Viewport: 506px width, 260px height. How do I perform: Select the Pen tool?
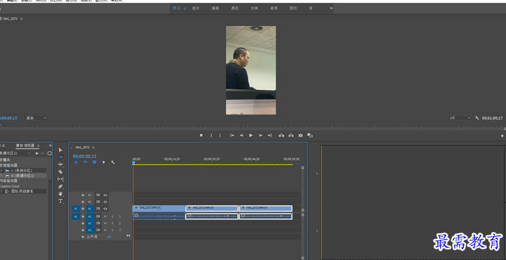point(60,186)
